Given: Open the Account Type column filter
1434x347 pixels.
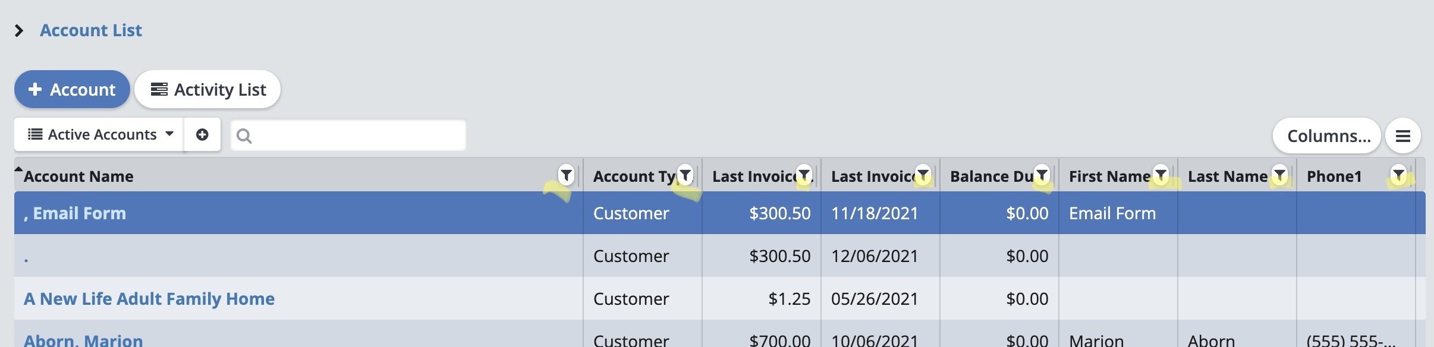Looking at the screenshot, I should pos(685,175).
